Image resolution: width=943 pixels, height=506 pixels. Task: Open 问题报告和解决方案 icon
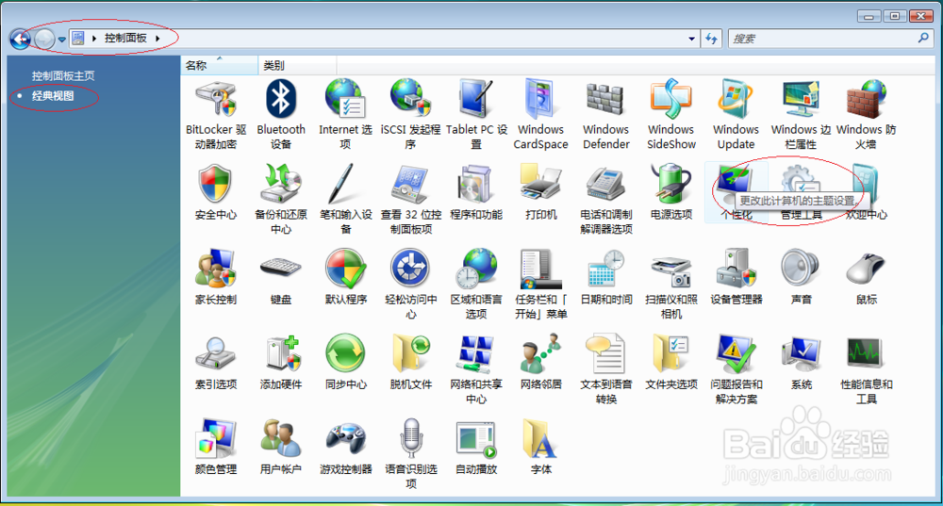[736, 353]
